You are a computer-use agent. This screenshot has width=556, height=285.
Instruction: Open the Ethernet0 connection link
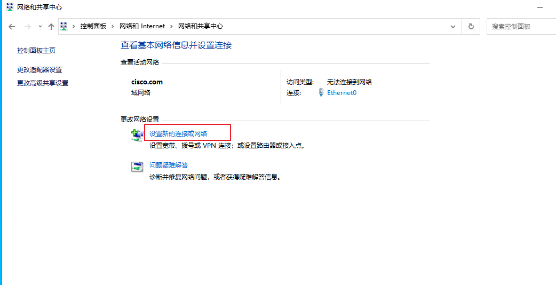(x=341, y=93)
